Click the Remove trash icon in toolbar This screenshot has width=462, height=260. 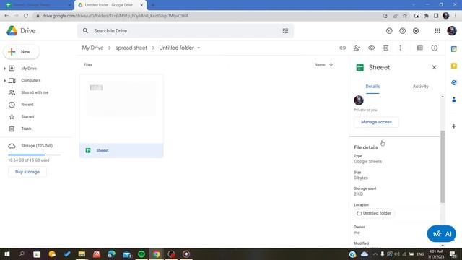(x=385, y=48)
